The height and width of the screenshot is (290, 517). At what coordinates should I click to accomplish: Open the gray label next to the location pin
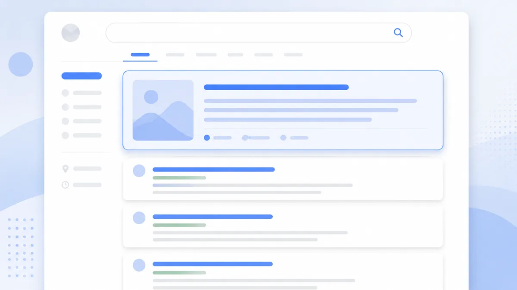click(87, 169)
